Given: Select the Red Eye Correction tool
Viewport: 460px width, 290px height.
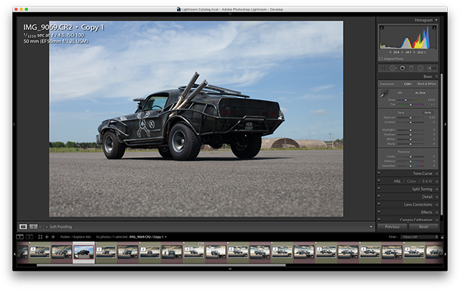Looking at the screenshot, I should (402, 68).
